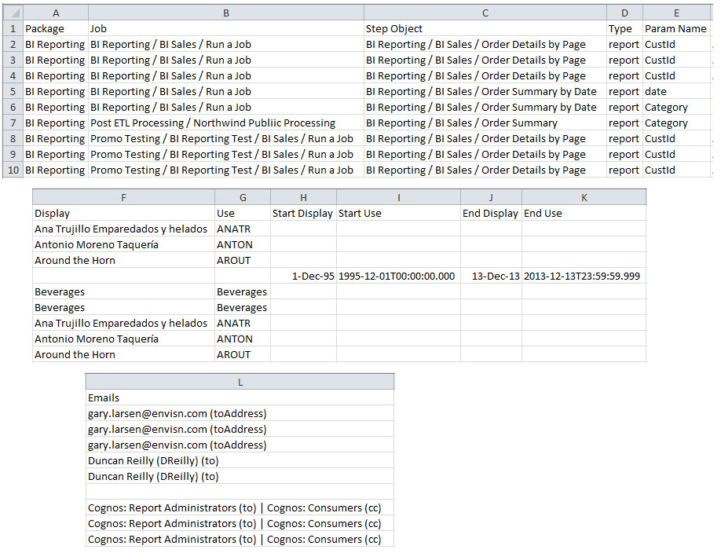Select column G header
This screenshot has width=721, height=553.
click(243, 197)
